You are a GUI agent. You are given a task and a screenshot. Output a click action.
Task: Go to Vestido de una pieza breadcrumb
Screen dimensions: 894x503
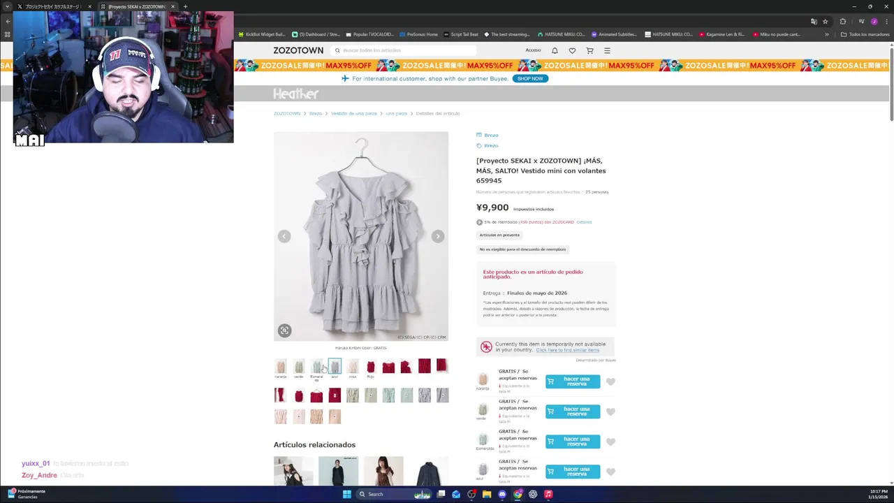(354, 113)
